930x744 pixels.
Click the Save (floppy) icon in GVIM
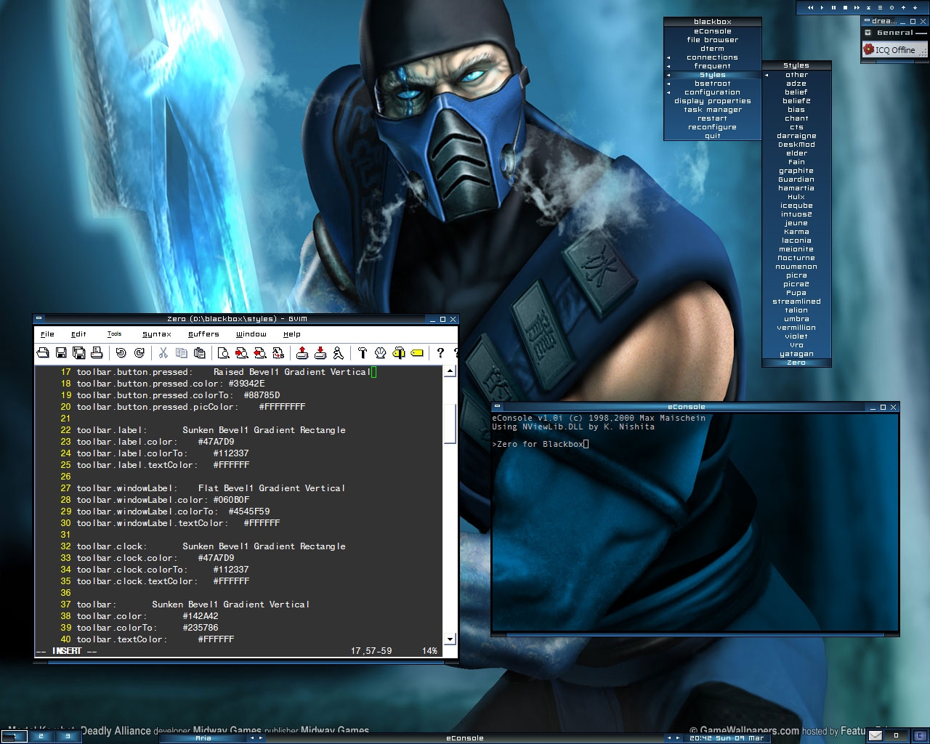(61, 353)
